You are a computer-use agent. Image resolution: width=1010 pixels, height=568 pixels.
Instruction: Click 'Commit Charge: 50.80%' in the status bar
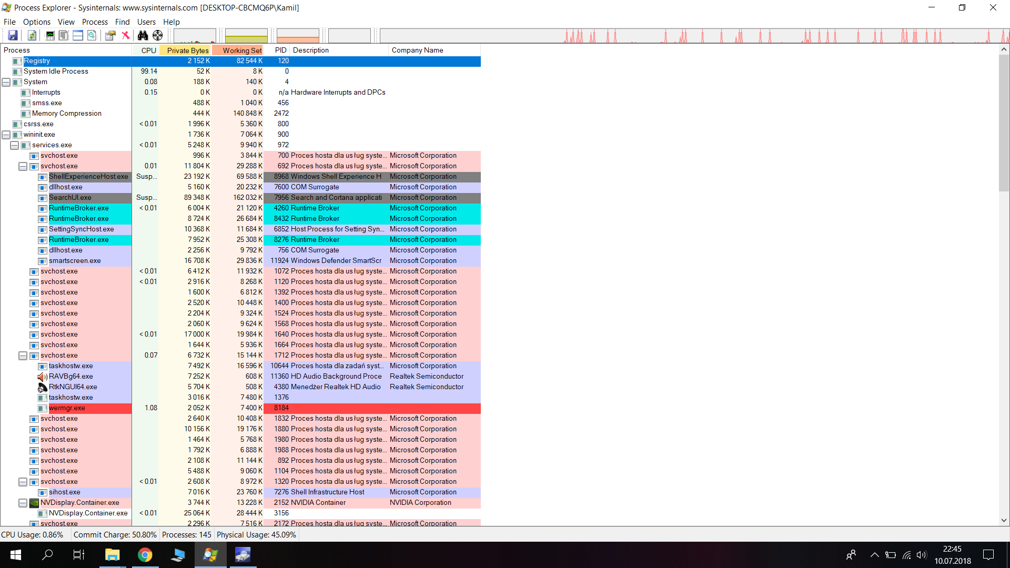coord(115,535)
